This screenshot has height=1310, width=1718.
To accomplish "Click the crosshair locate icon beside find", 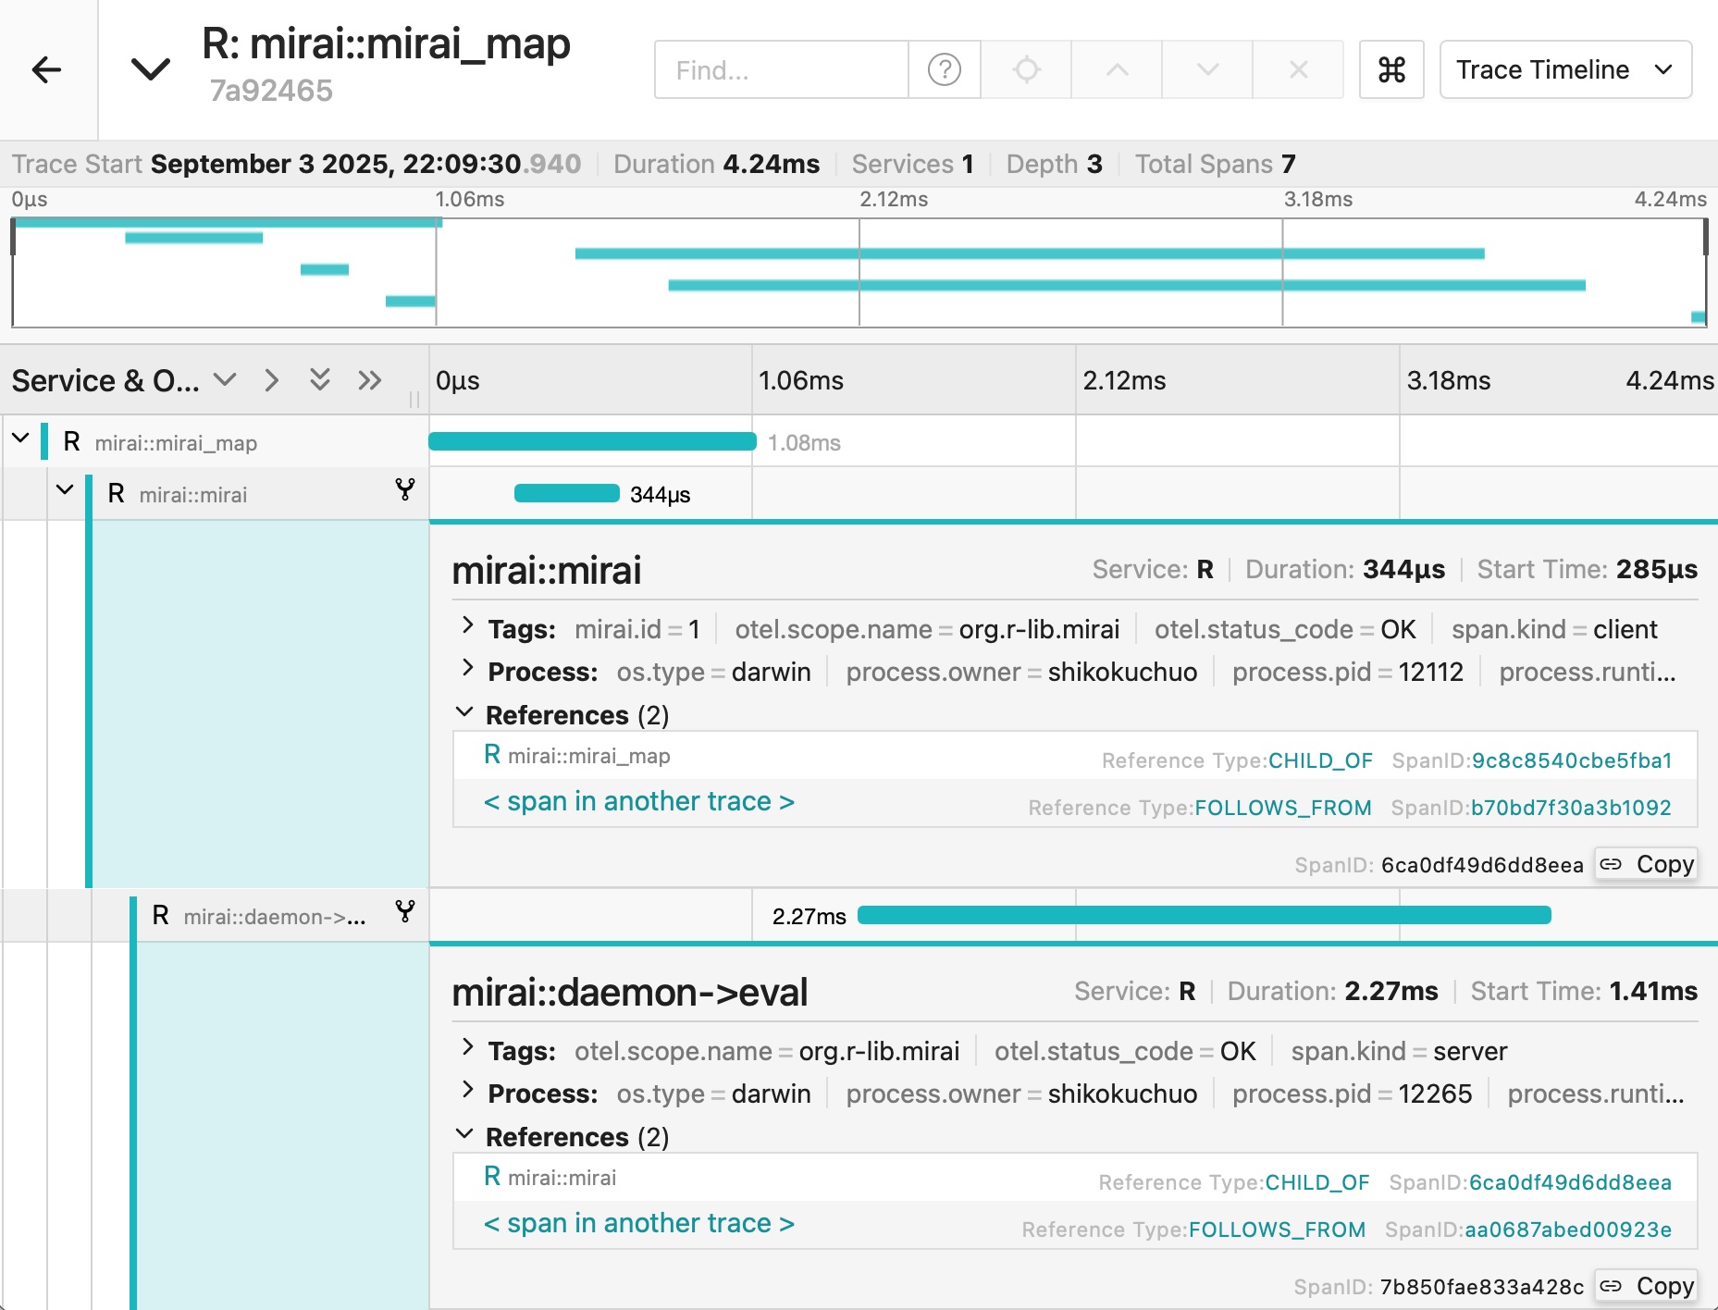I will (x=1025, y=69).
